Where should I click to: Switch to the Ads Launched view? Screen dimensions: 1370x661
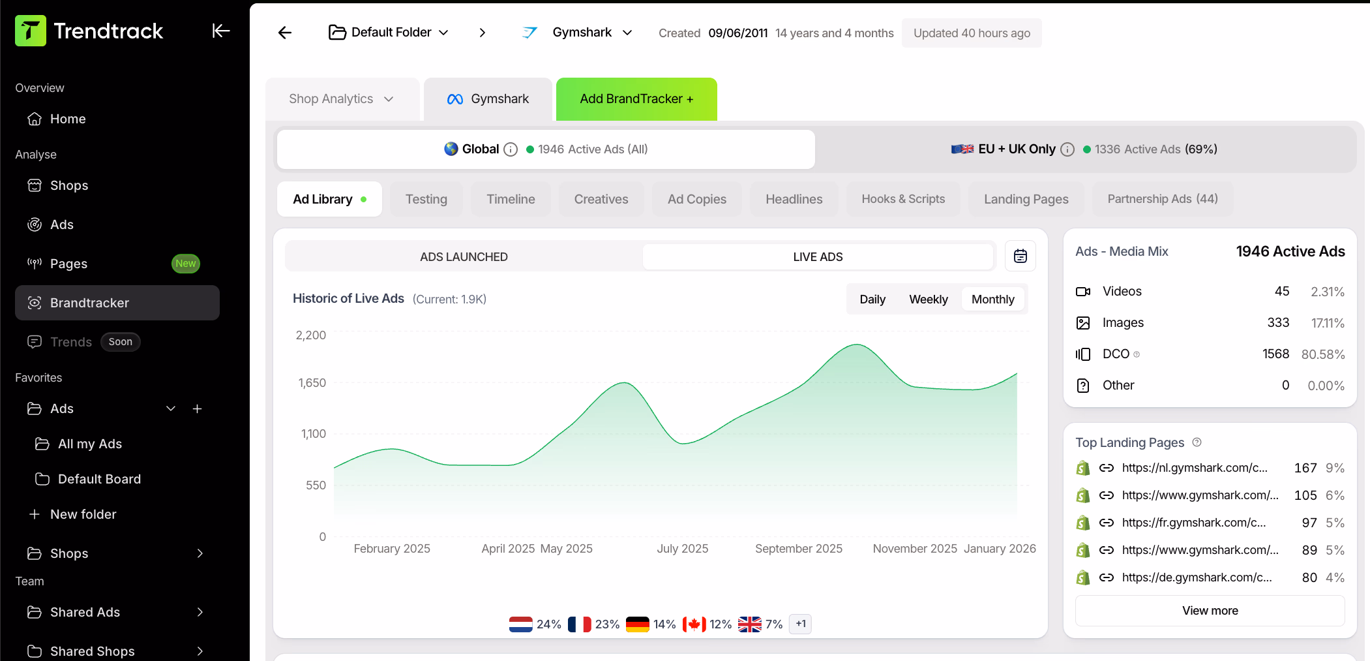pyautogui.click(x=464, y=256)
